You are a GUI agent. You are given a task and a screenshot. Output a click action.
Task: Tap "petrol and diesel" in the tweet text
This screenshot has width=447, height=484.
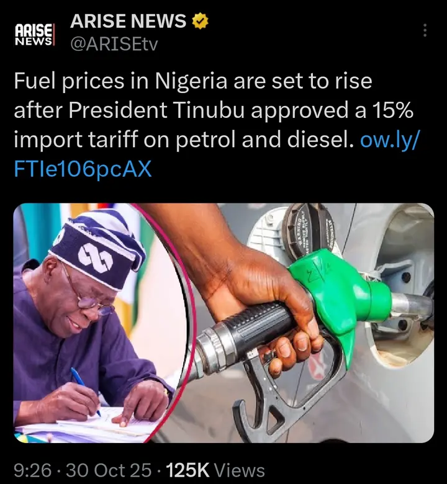(x=268, y=140)
